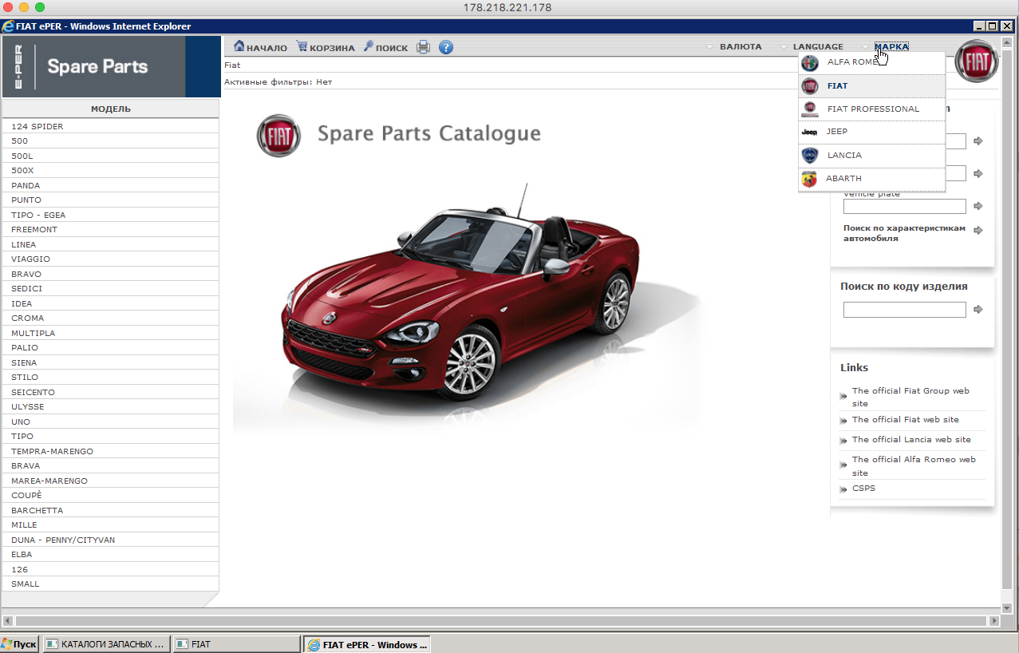Choose Jeep in the brand list

pyautogui.click(x=837, y=132)
